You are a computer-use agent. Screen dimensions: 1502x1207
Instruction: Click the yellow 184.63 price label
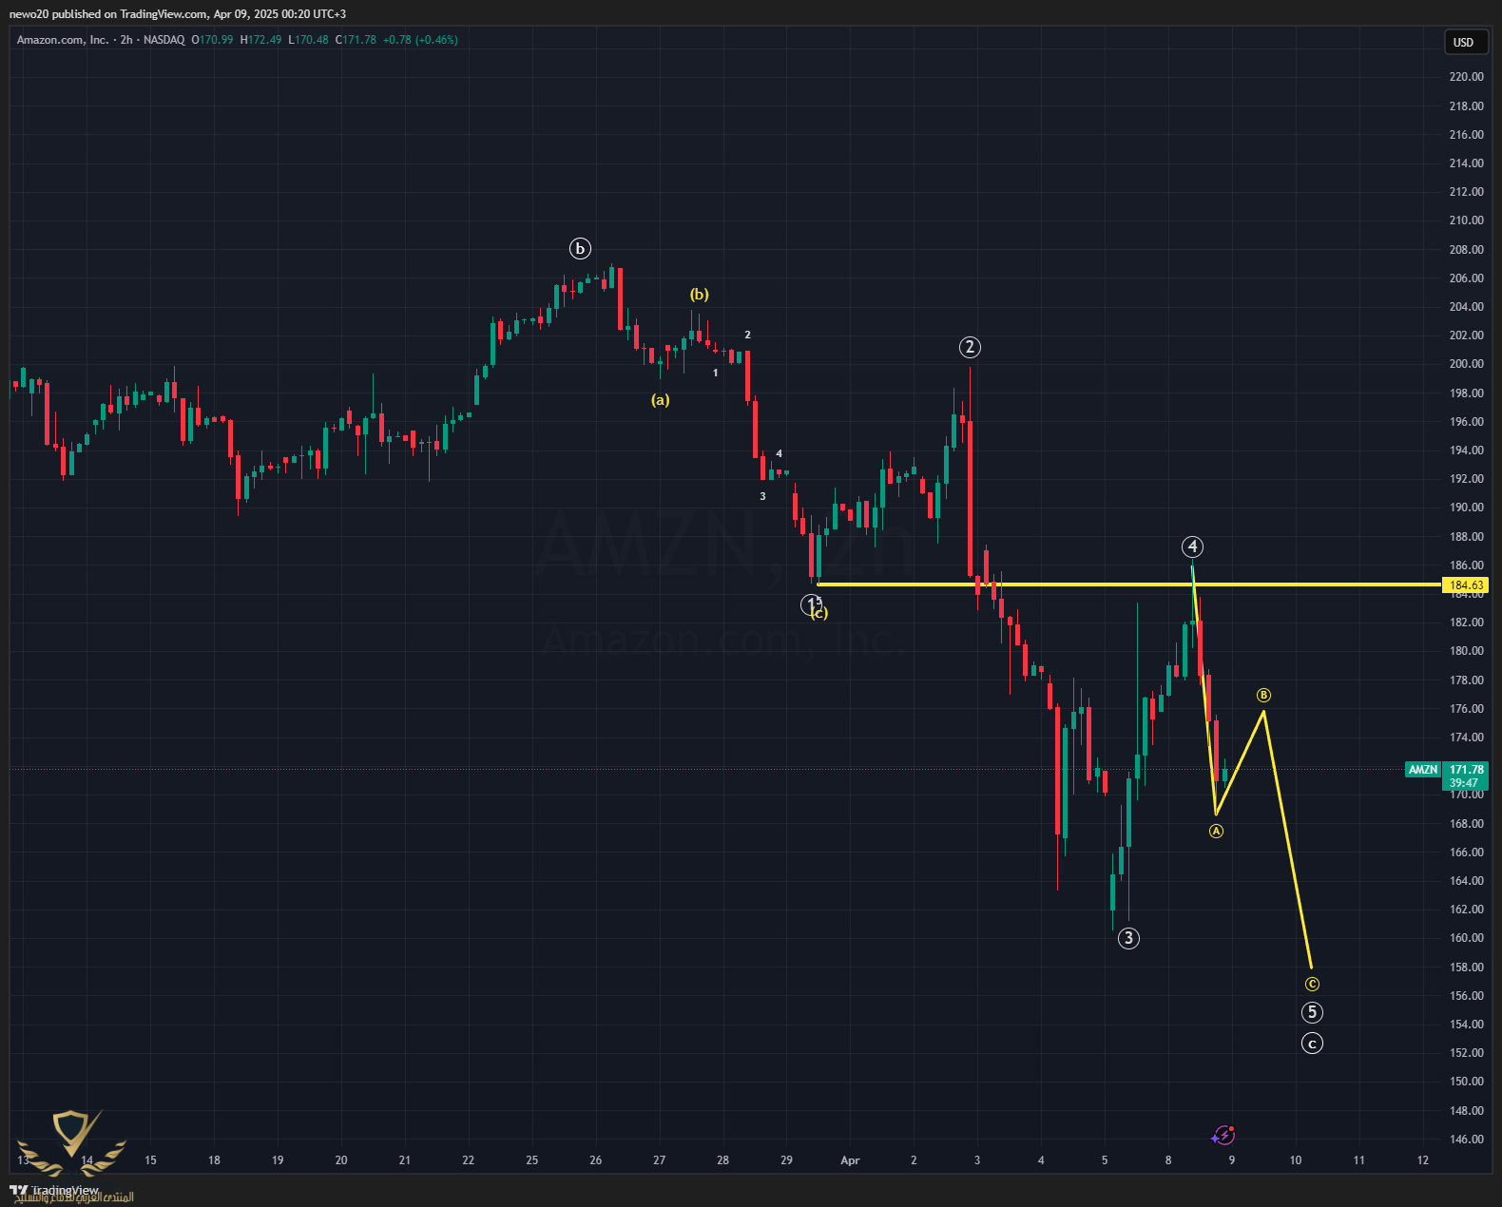(x=1466, y=585)
